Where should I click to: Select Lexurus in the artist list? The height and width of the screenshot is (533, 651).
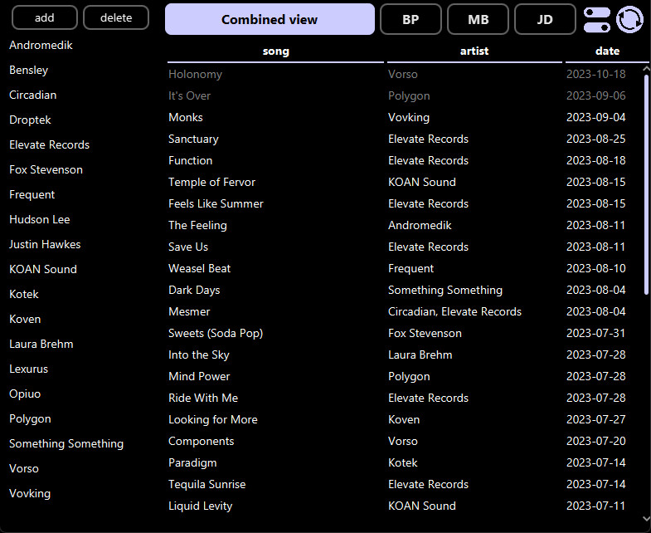[29, 369]
